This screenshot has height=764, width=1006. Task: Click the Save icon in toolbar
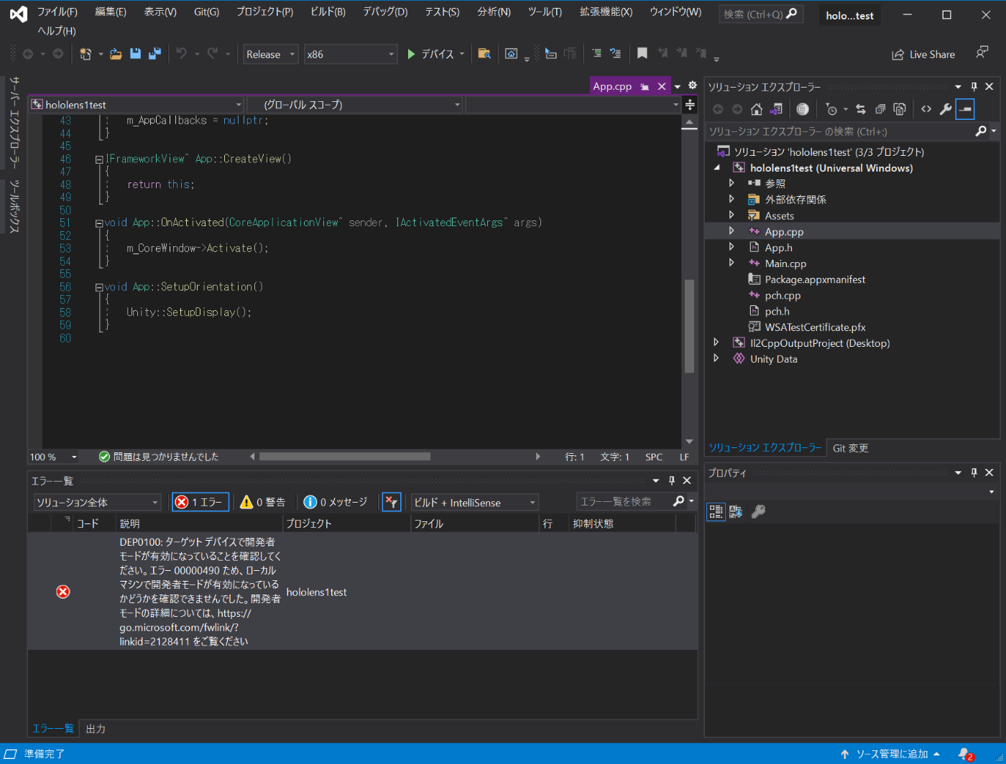135,54
